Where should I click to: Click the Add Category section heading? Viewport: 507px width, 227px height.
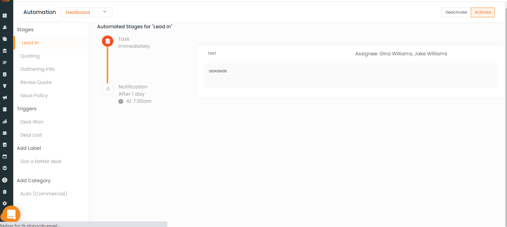(34, 181)
